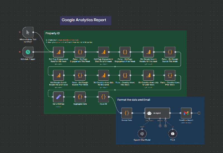The image size is (223, 153).
Task: Select the Google Analytics Report title sticky note
Action: pyautogui.click(x=86, y=20)
